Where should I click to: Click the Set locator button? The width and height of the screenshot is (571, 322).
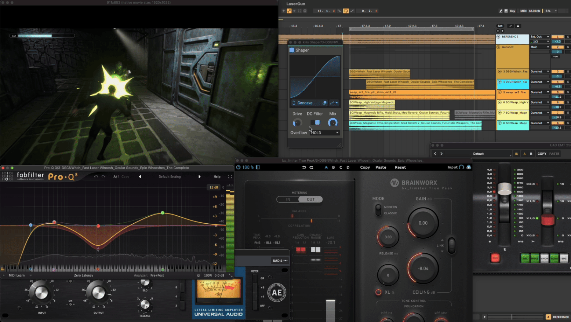500,26
